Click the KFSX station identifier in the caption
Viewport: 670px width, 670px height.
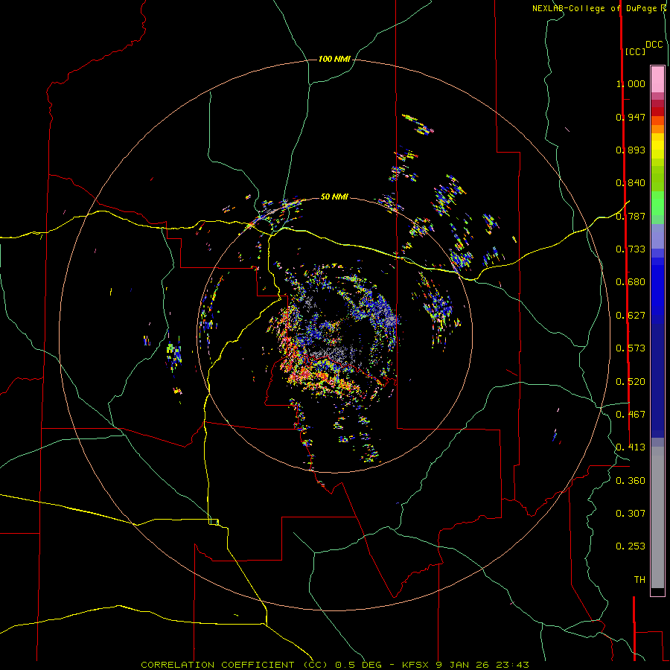pyautogui.click(x=417, y=665)
